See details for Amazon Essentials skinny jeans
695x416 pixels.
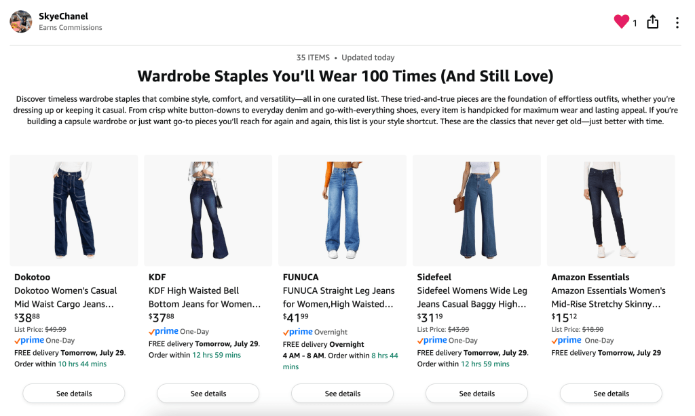610,393
